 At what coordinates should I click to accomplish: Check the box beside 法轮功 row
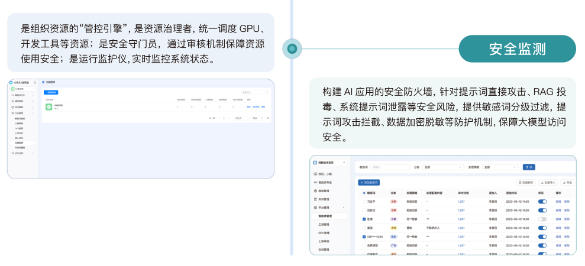point(364,210)
